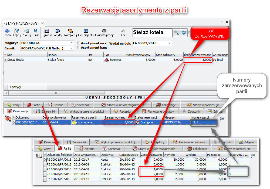Image resolution: width=270 pixels, height=189 pixels.
Task: Toggle the 'Asortyment hand' checkbox
Action: (79, 48)
